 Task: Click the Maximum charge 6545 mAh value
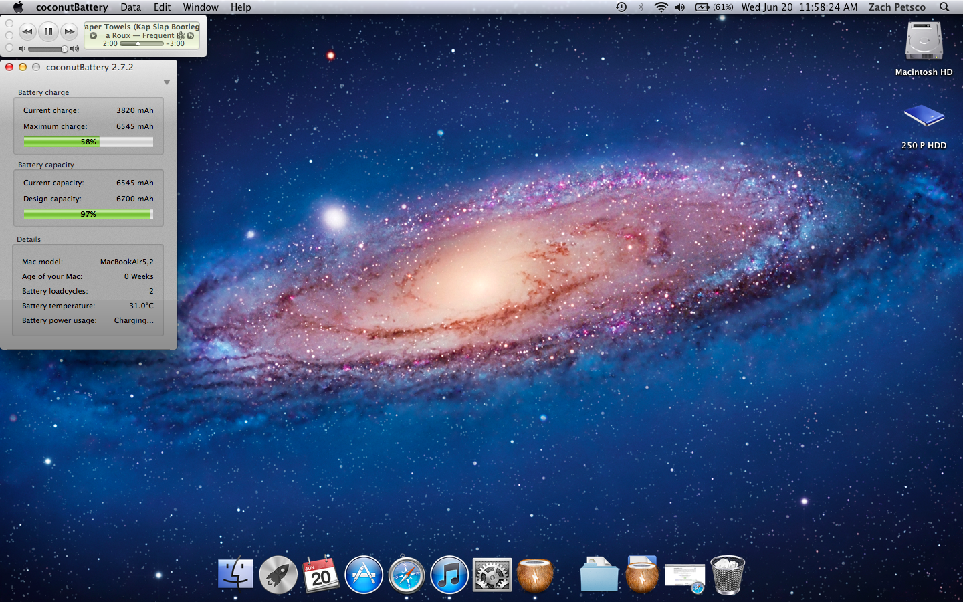coord(135,126)
